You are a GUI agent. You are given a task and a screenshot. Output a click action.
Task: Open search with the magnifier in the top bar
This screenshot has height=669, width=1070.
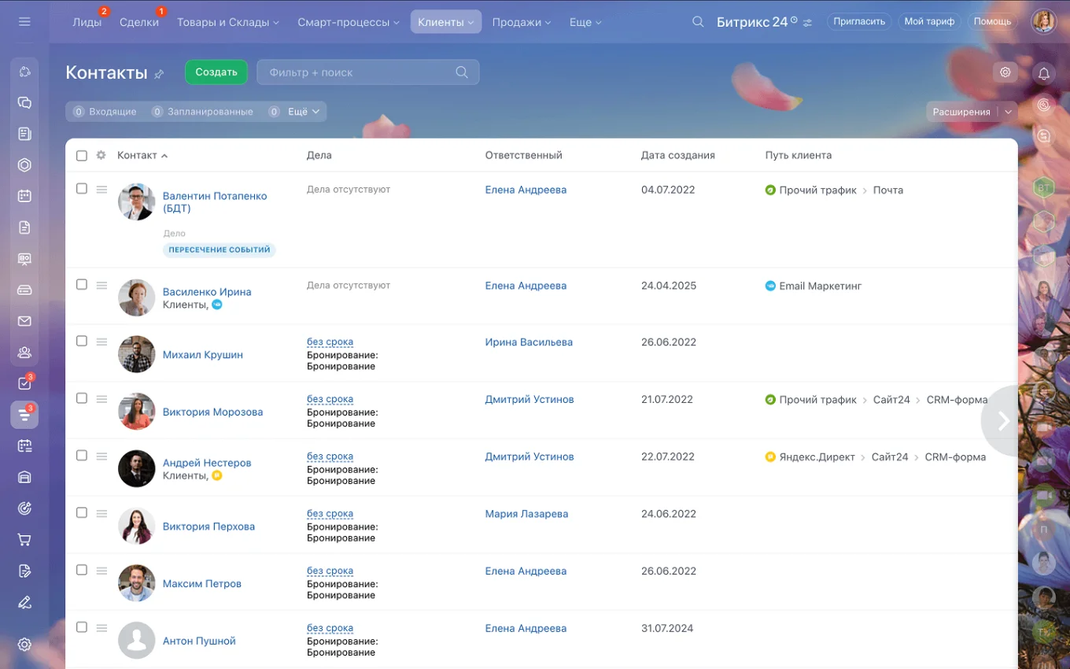[698, 22]
